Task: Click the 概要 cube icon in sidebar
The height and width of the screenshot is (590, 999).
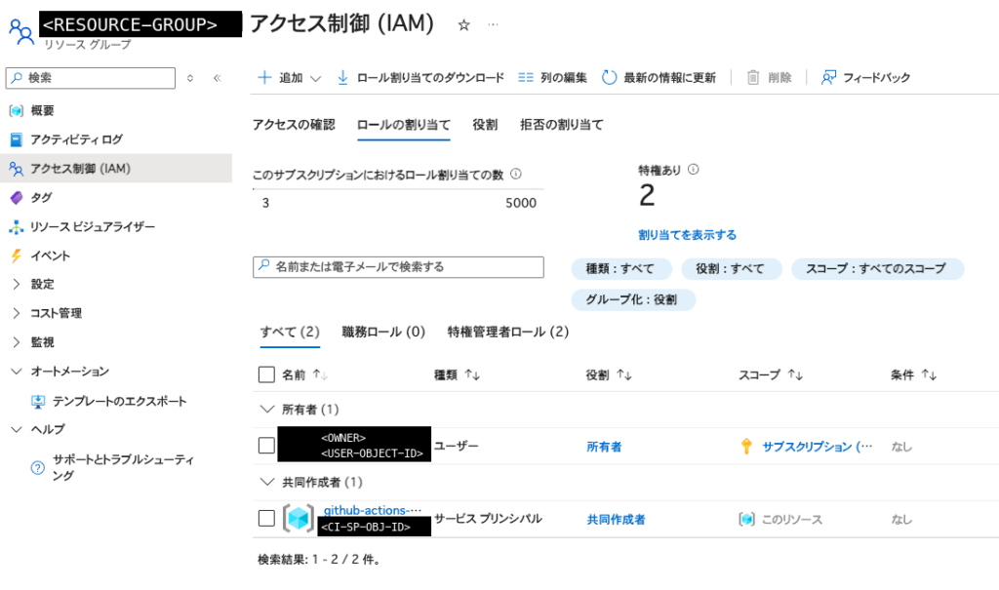Action: [x=17, y=111]
